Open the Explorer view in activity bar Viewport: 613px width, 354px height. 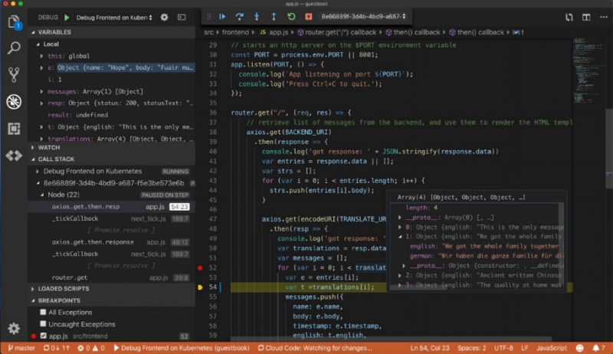tap(14, 22)
